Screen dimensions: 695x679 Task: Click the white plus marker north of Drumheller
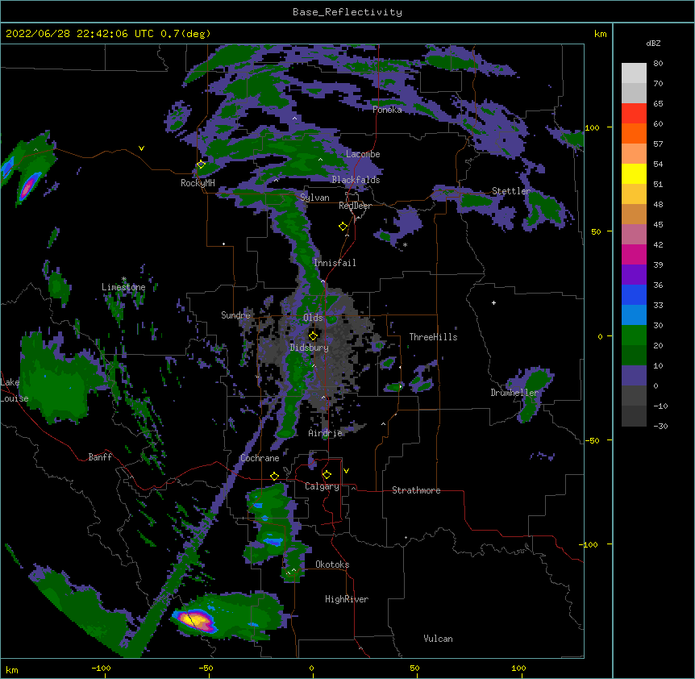point(493,302)
